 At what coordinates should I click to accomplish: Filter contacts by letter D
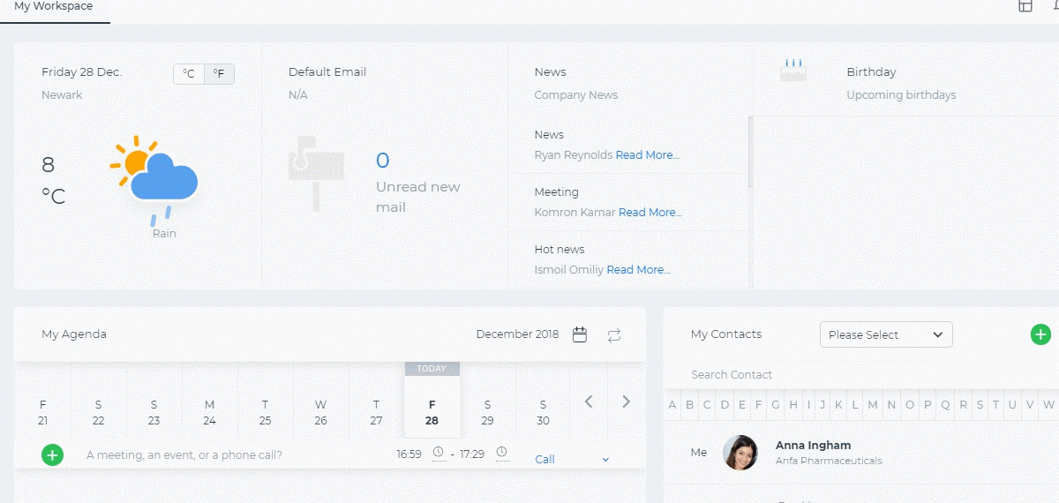(725, 405)
